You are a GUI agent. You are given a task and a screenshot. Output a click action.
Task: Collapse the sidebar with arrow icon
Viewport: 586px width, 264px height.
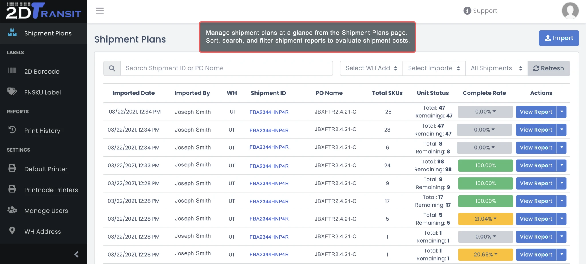pos(76,254)
